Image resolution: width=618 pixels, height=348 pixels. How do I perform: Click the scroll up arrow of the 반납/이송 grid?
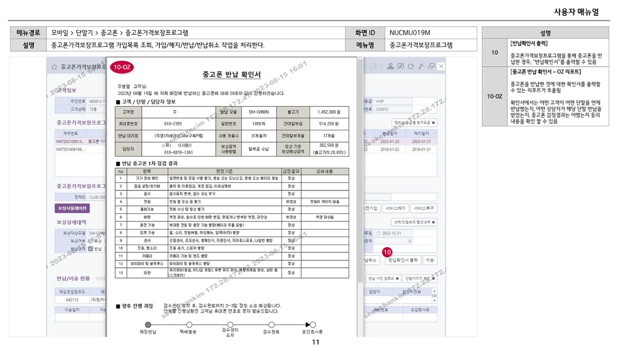pos(434,291)
